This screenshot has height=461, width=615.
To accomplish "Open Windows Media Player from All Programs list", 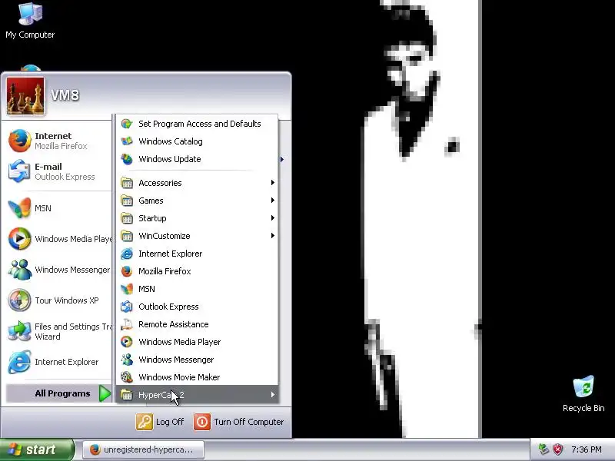I will point(197,342).
